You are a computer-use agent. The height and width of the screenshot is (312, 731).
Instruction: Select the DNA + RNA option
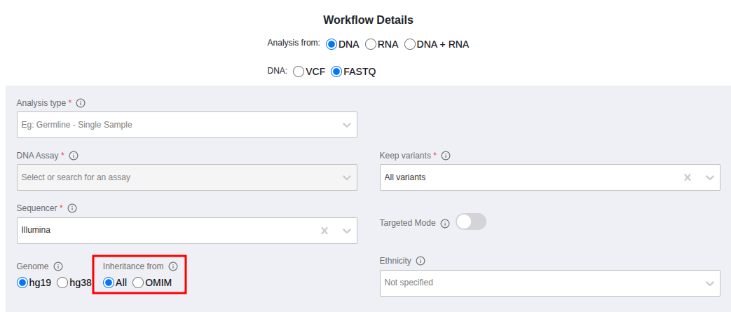410,44
